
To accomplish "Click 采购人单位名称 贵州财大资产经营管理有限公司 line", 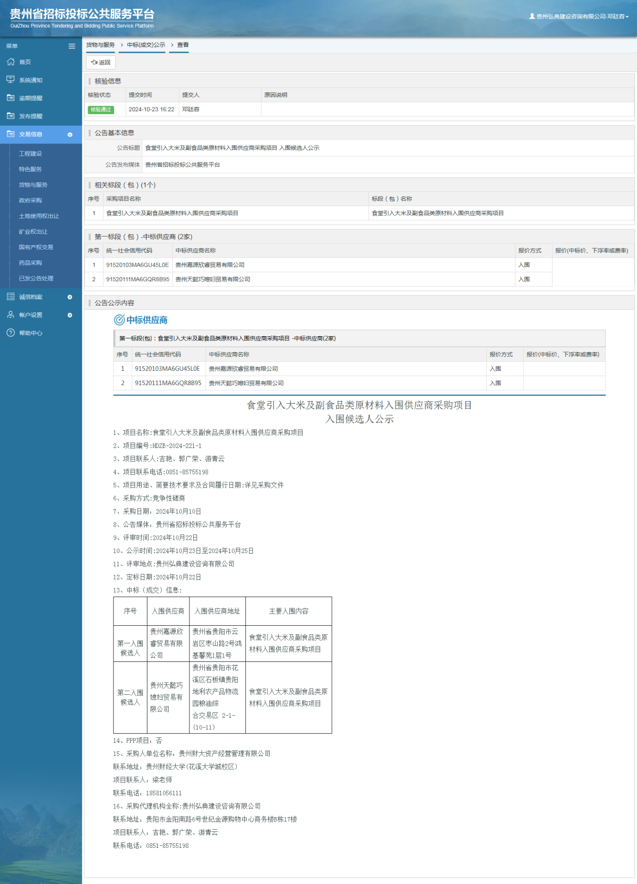I will tap(192, 754).
